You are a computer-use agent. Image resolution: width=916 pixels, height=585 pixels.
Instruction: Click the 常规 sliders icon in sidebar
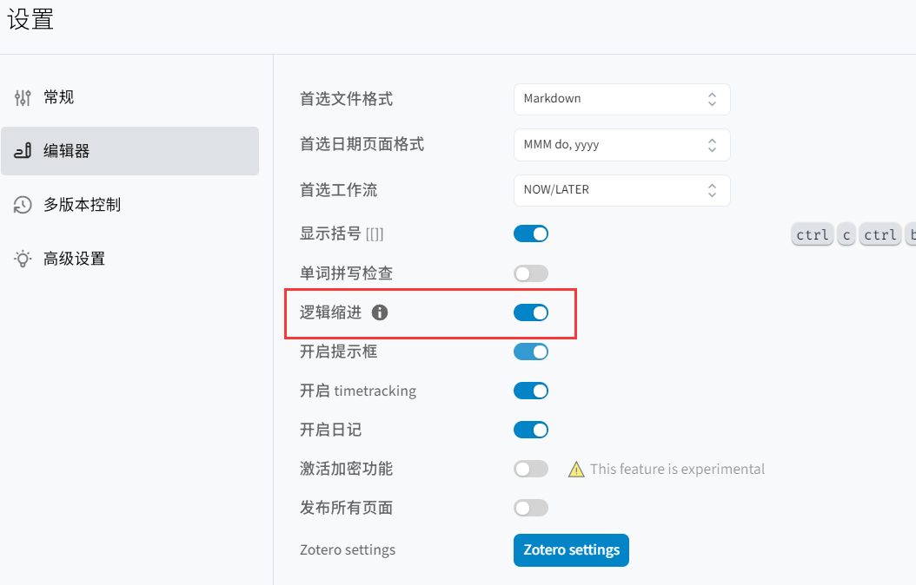click(x=23, y=97)
